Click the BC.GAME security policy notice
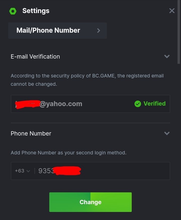 tap(87, 80)
